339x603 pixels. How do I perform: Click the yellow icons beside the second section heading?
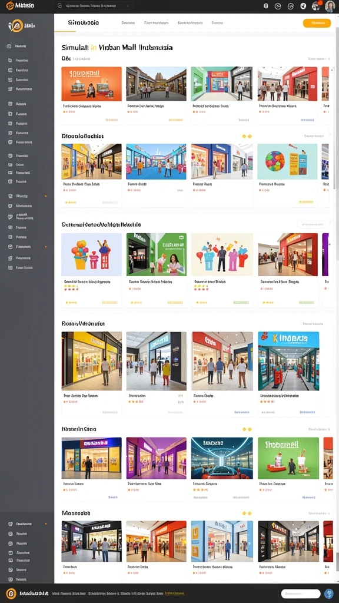point(247,136)
